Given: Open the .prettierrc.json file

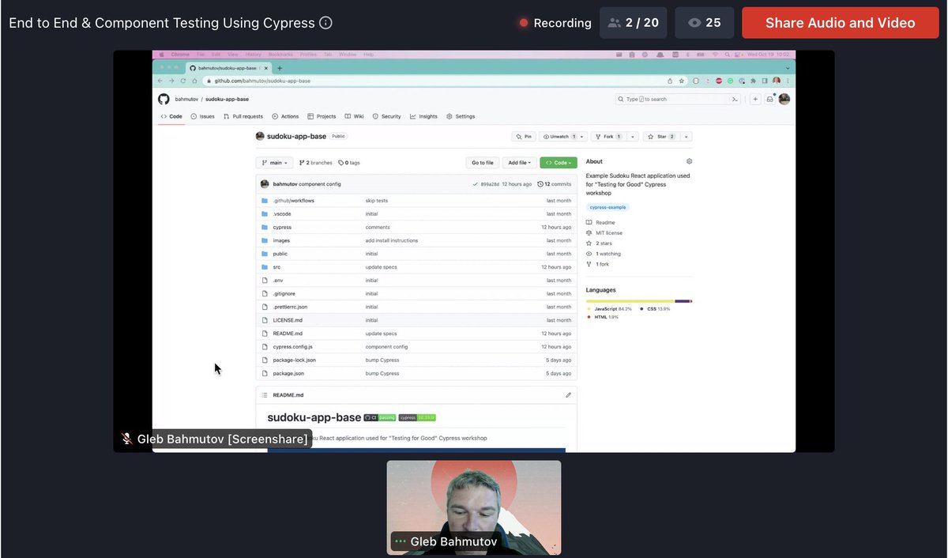Looking at the screenshot, I should 290,307.
